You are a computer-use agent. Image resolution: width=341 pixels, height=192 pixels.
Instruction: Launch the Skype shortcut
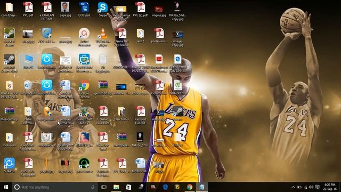pyautogui.click(x=103, y=10)
